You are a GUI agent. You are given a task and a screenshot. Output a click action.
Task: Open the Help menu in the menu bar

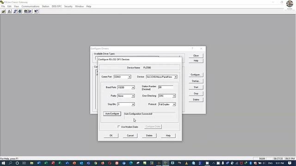89,6
